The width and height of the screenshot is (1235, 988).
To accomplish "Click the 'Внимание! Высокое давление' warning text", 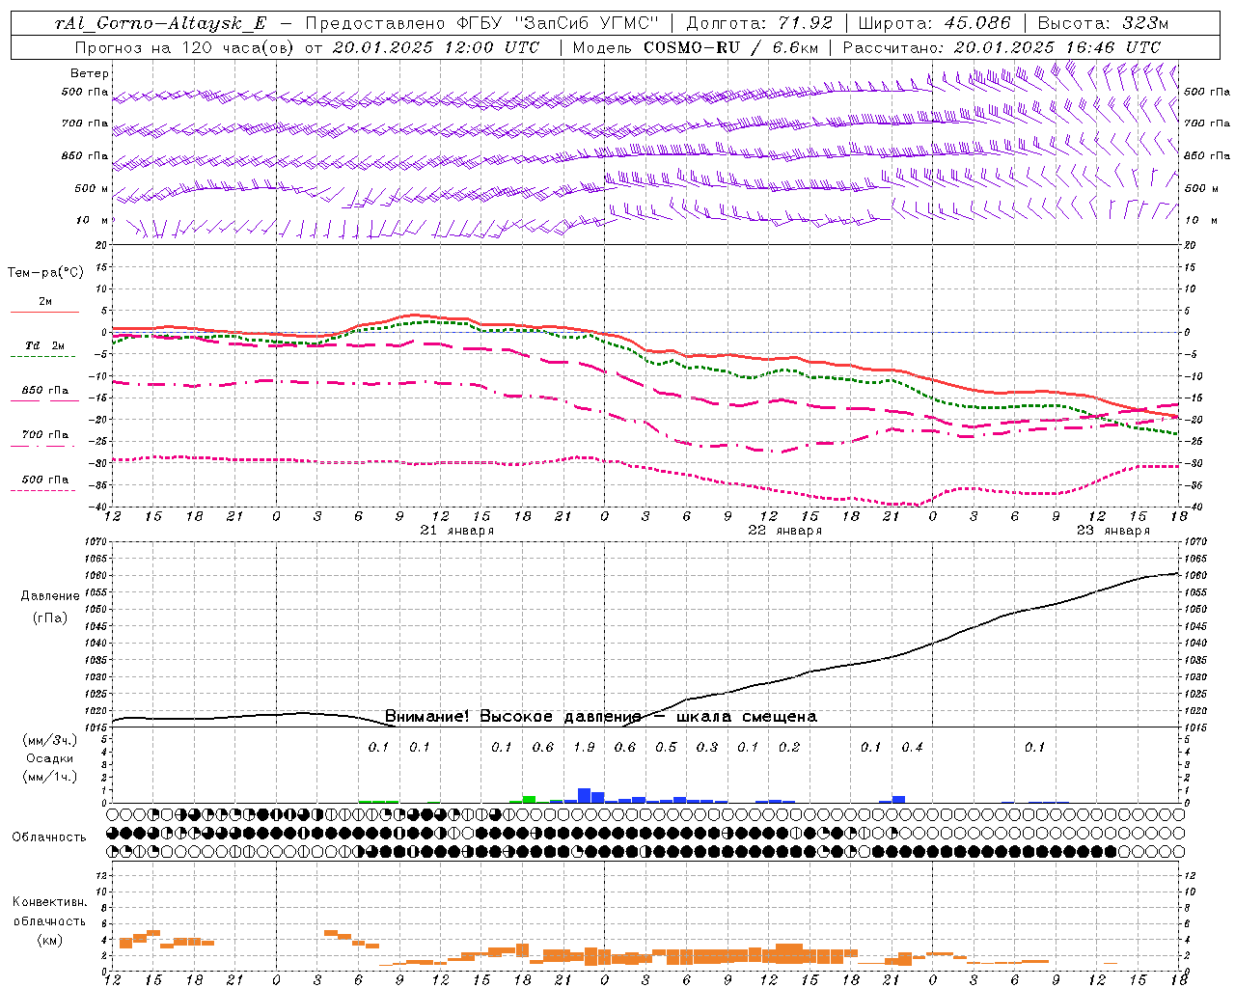I will pos(513,717).
